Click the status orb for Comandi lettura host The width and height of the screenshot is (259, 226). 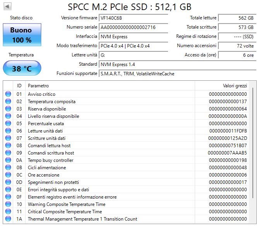click(x=8, y=146)
